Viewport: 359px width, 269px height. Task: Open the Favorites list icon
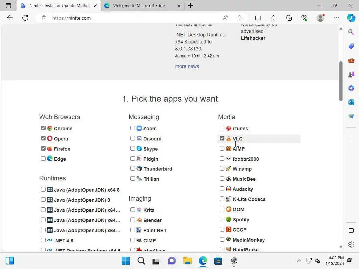click(x=273, y=18)
